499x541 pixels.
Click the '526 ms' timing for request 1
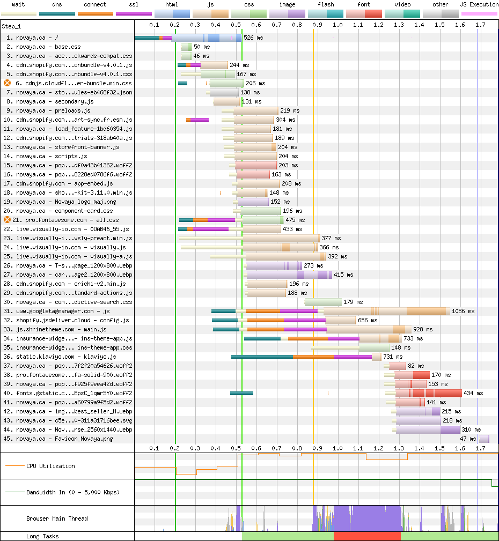253,38
